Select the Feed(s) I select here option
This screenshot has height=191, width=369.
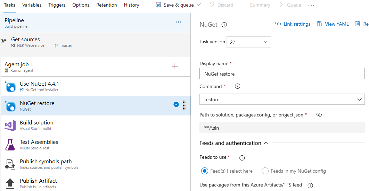[x=205, y=171]
